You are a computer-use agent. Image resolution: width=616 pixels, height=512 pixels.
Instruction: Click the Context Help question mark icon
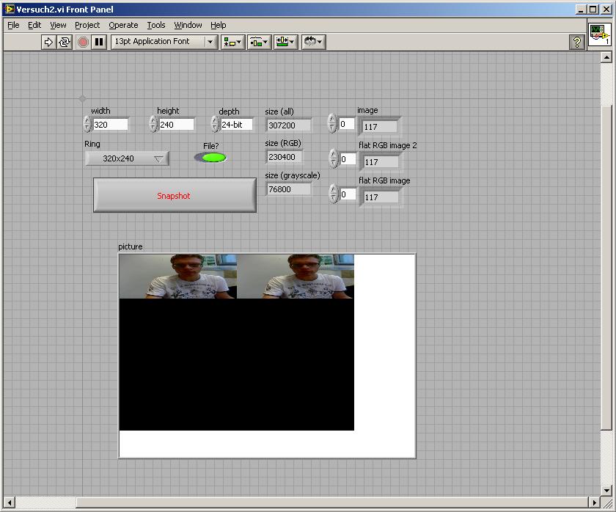click(576, 42)
